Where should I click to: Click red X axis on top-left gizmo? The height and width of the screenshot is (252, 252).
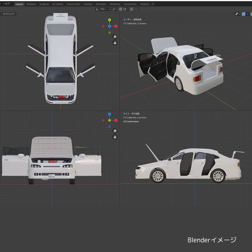tap(116, 26)
